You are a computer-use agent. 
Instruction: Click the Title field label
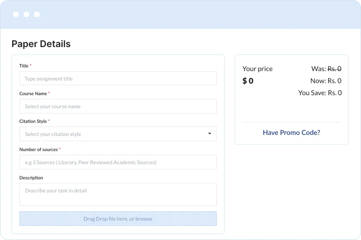[x=24, y=66]
